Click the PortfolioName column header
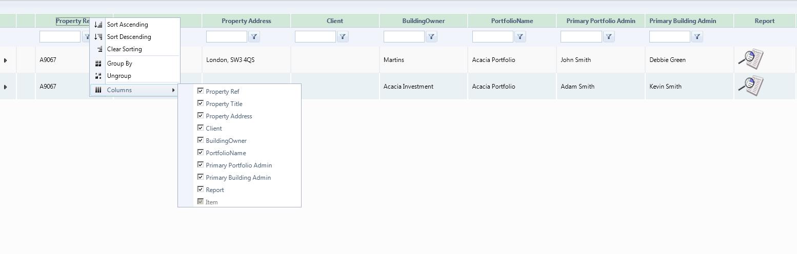The width and height of the screenshot is (797, 254). pyautogui.click(x=512, y=21)
